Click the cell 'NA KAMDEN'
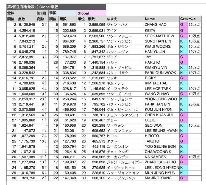Viewport: 206px width, 185px height. pyautogui.click(x=162, y=157)
